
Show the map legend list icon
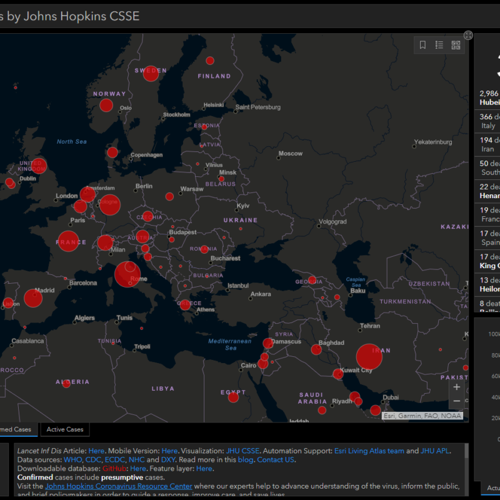(439, 45)
